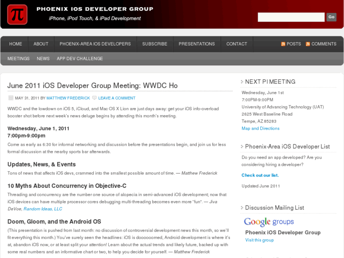Open Map and Directions link
Viewport: 344px width, 258px height.
pyautogui.click(x=260, y=128)
